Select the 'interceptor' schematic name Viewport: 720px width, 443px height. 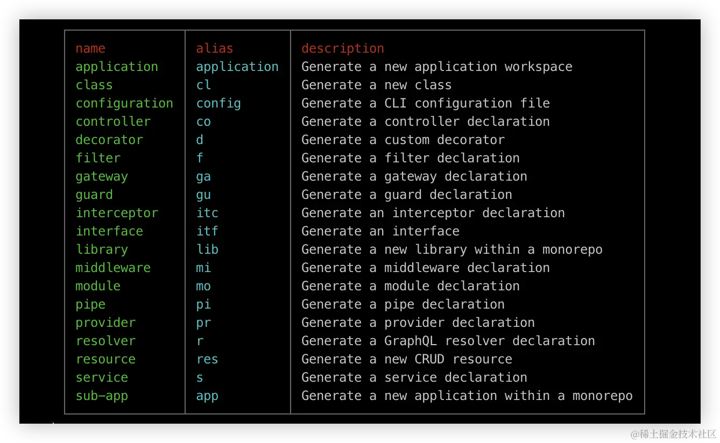(117, 213)
